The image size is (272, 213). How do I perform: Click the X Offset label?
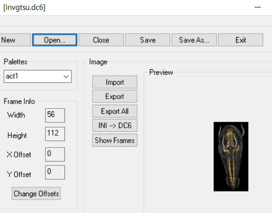click(19, 155)
